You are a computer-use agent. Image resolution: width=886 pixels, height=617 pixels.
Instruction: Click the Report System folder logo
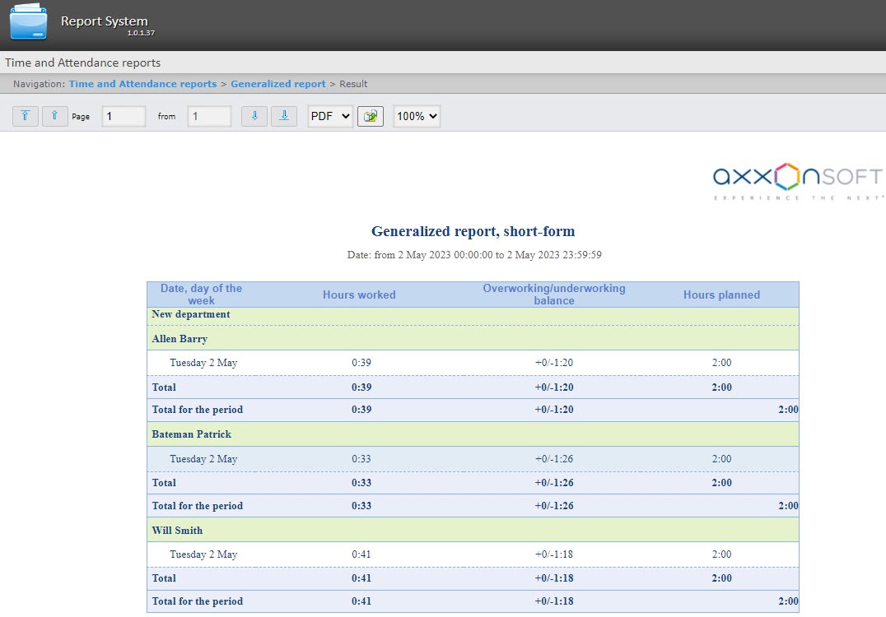click(x=29, y=22)
